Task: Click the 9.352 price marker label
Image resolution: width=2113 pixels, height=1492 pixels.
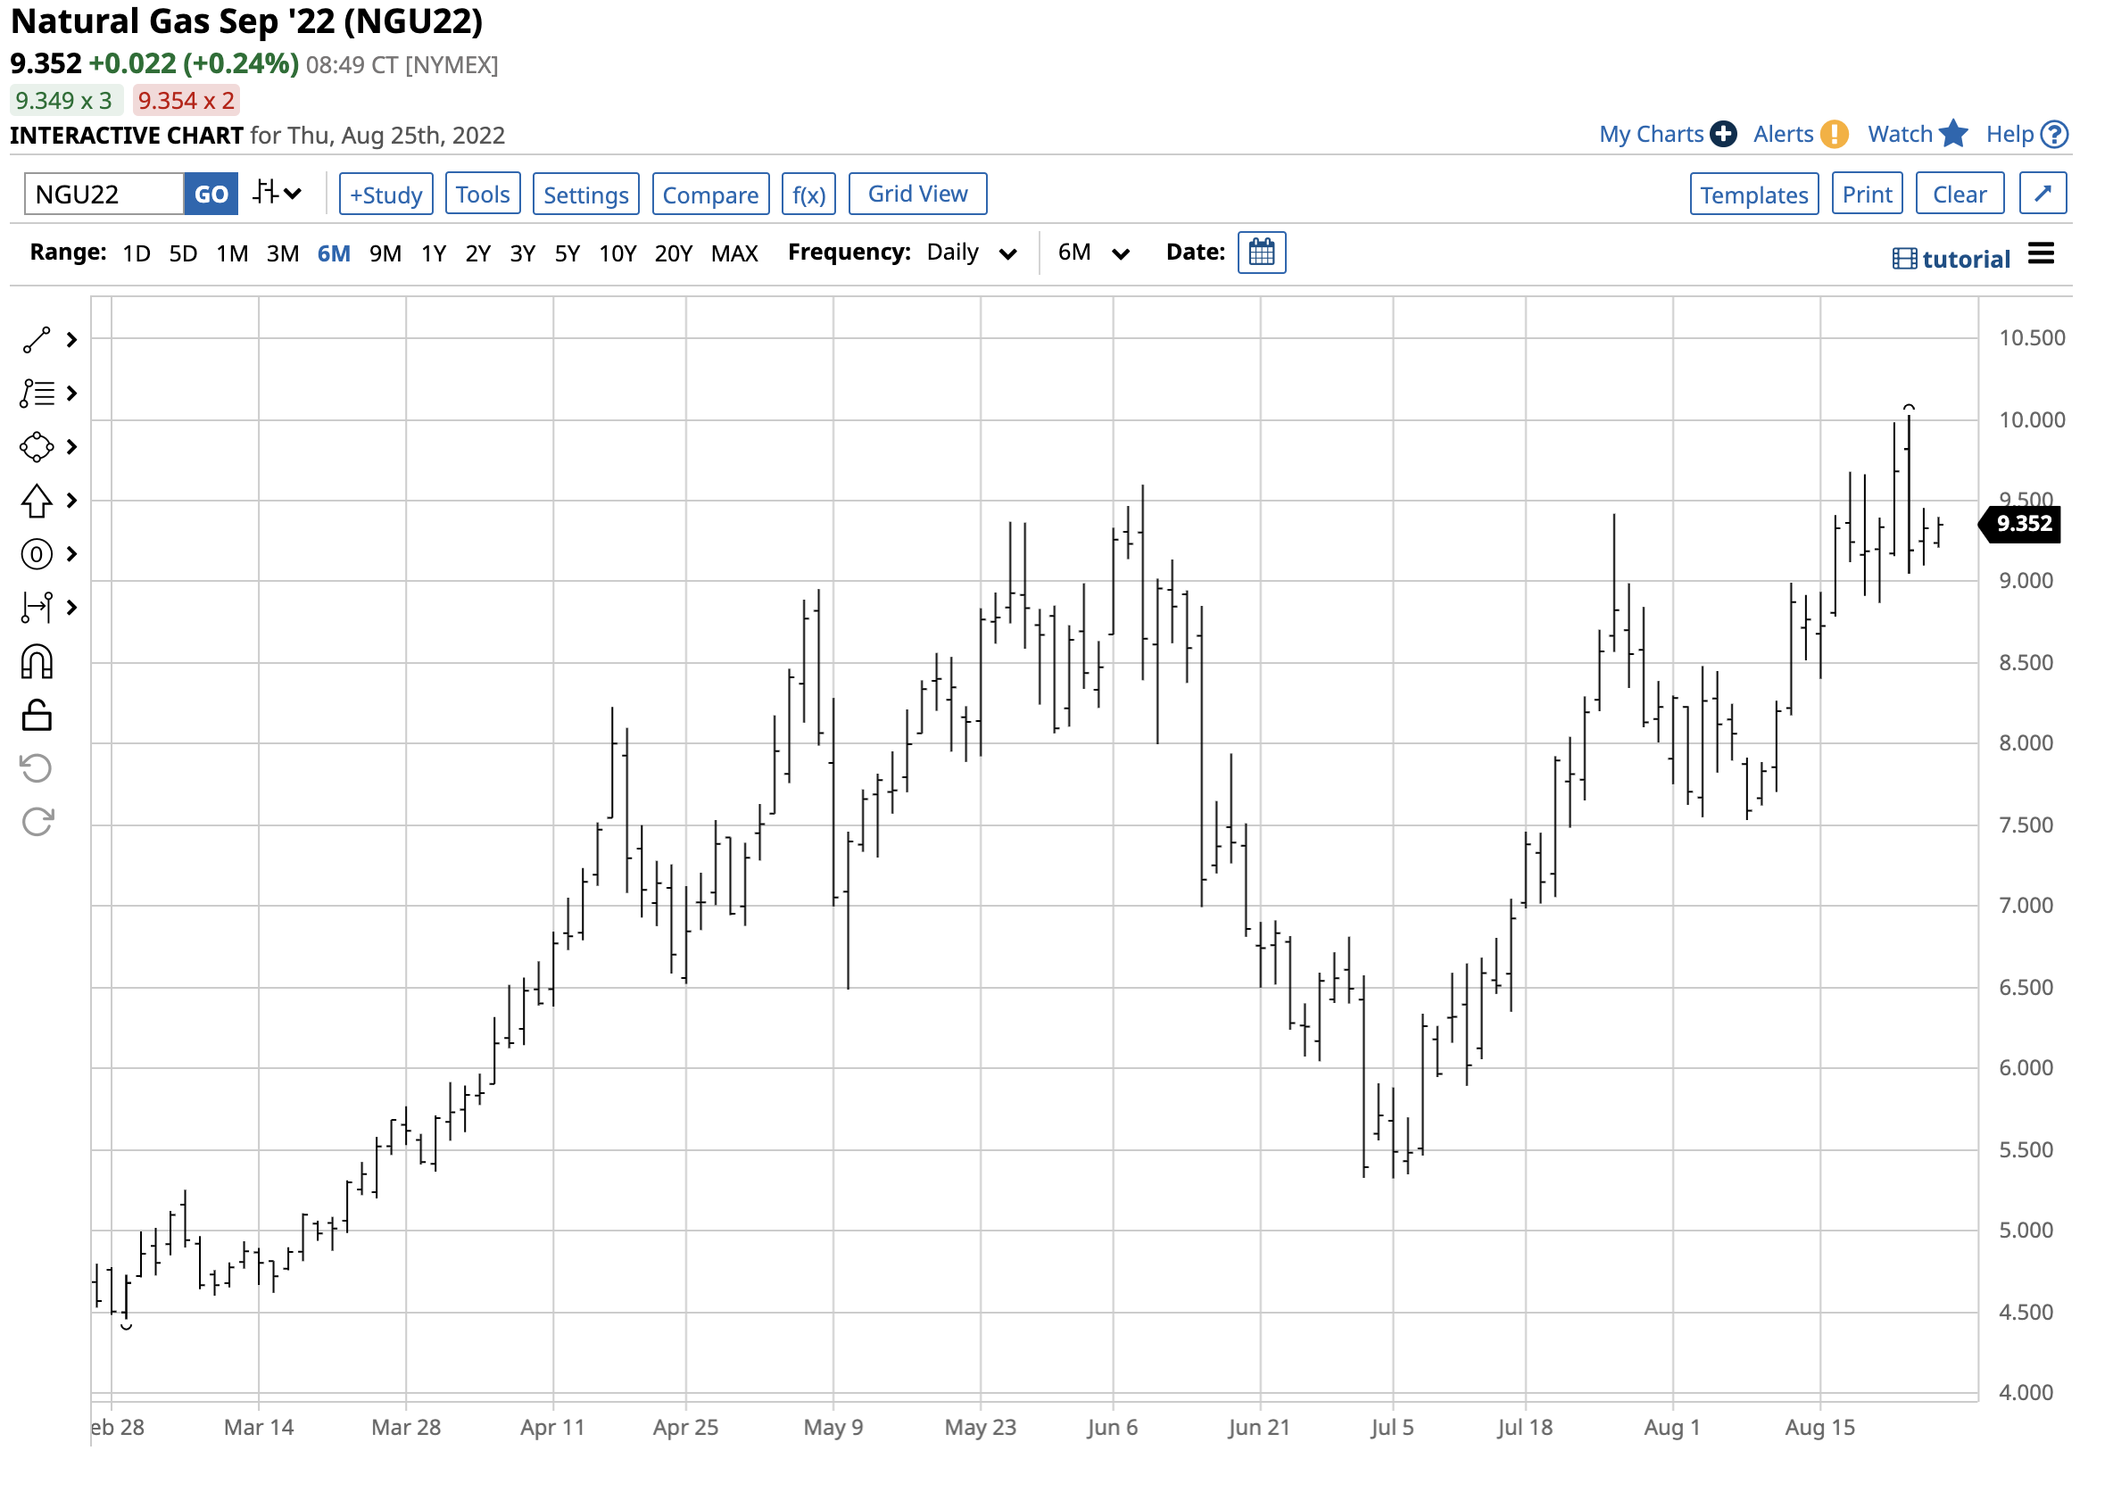Action: click(x=2023, y=525)
